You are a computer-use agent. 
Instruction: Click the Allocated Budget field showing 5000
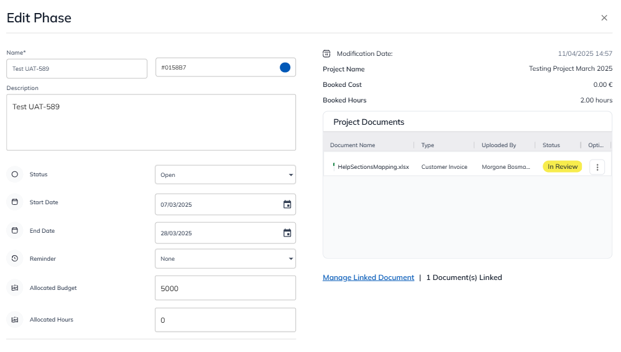[x=225, y=289]
